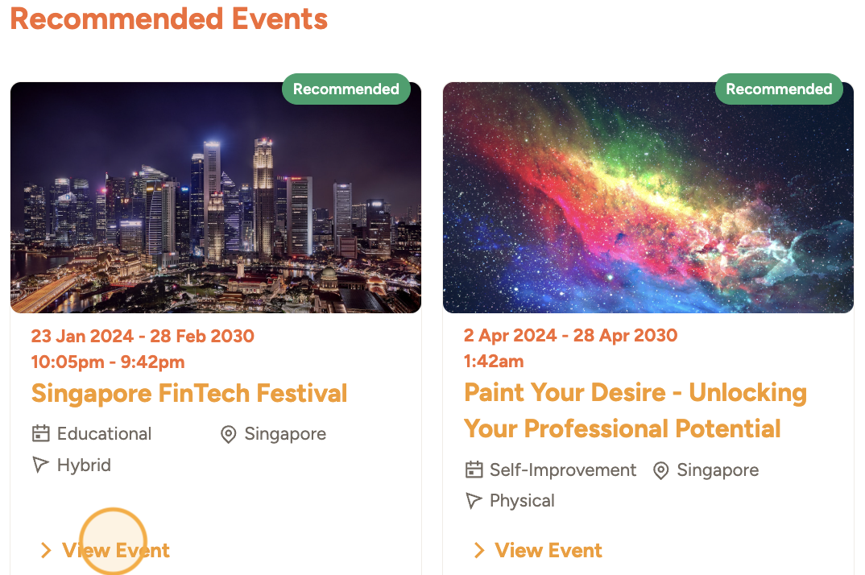
Task: Open the colorful galaxy event image
Action: pyautogui.click(x=648, y=197)
